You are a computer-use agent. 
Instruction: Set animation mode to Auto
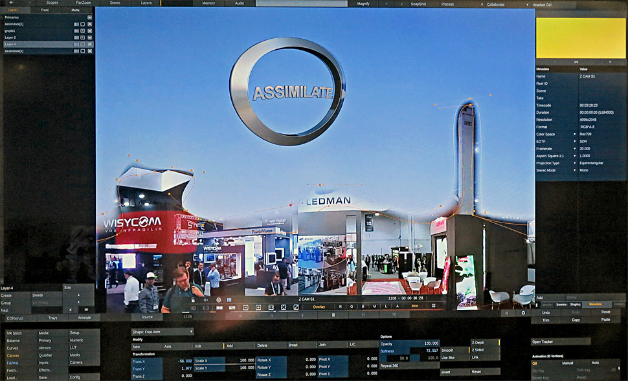(x=595, y=363)
